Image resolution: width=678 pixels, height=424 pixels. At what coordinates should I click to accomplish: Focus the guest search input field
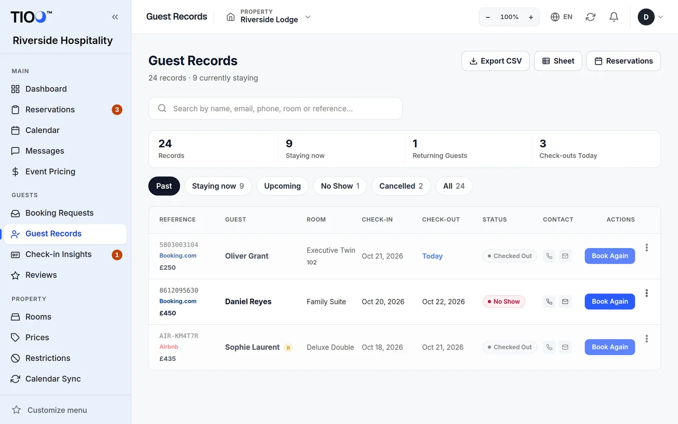(275, 108)
